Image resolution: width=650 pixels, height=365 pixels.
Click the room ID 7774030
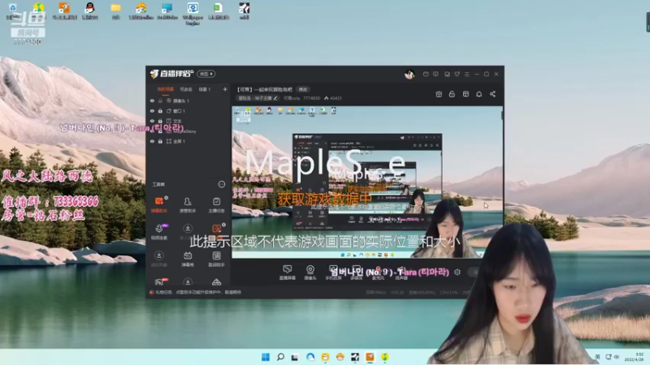pyautogui.click(x=311, y=98)
